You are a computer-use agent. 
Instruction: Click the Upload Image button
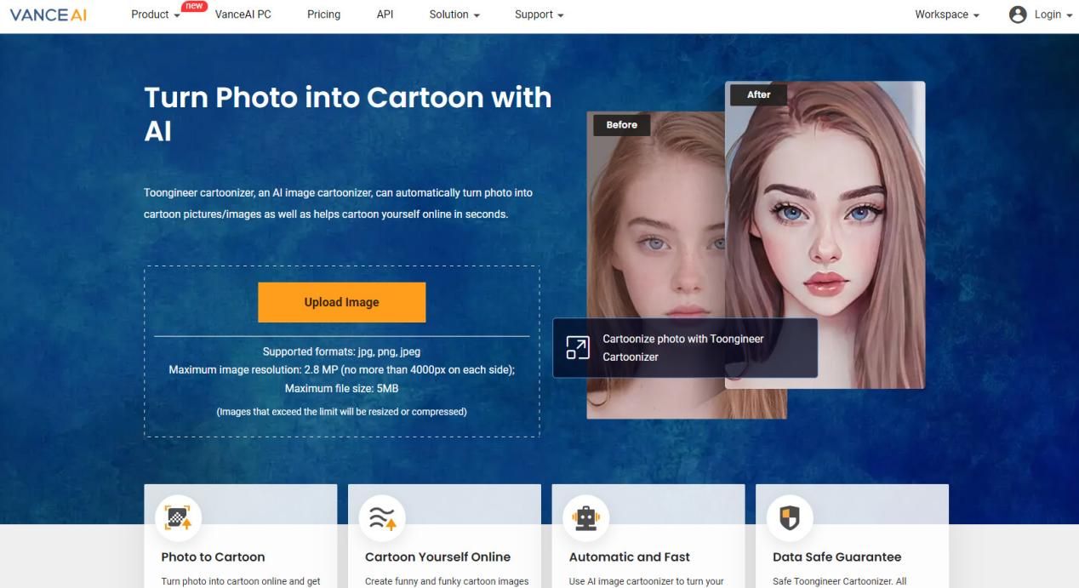341,302
